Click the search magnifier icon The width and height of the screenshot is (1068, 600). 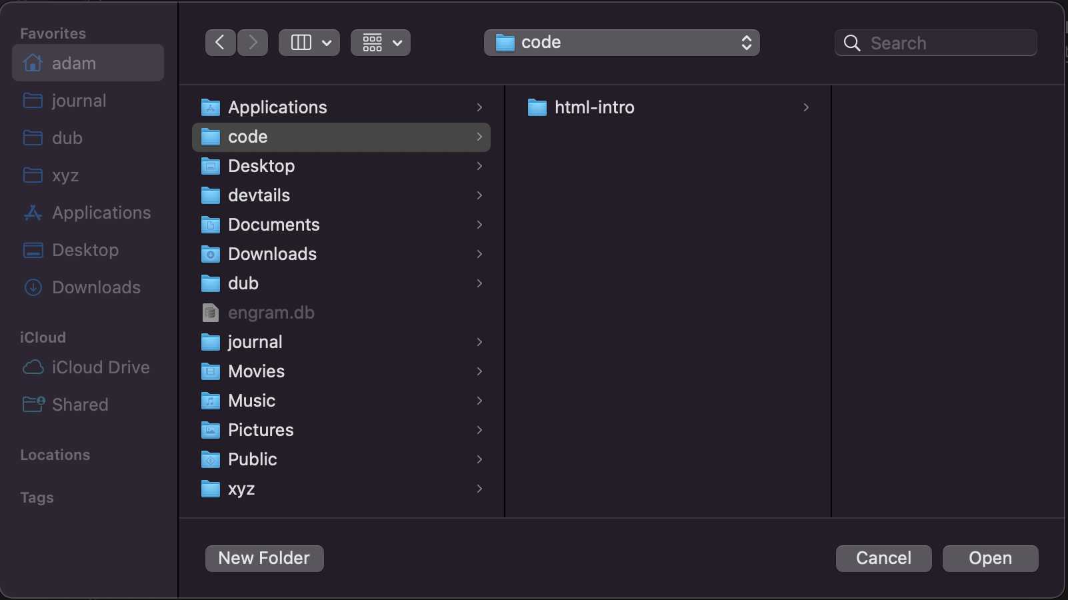[x=851, y=42]
